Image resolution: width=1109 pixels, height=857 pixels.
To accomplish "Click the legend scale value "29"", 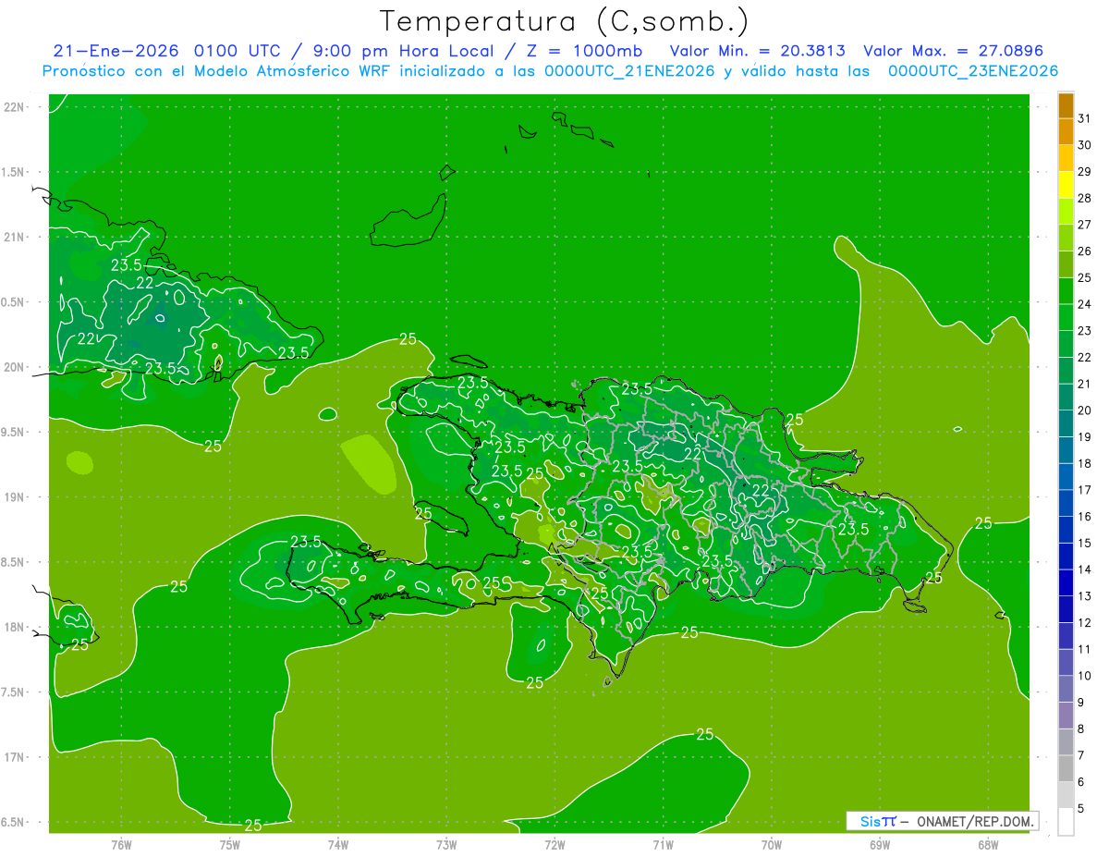I will (x=1085, y=172).
